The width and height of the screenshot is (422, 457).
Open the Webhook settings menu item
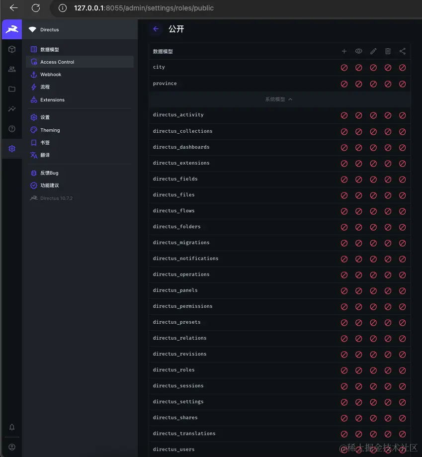[51, 75]
